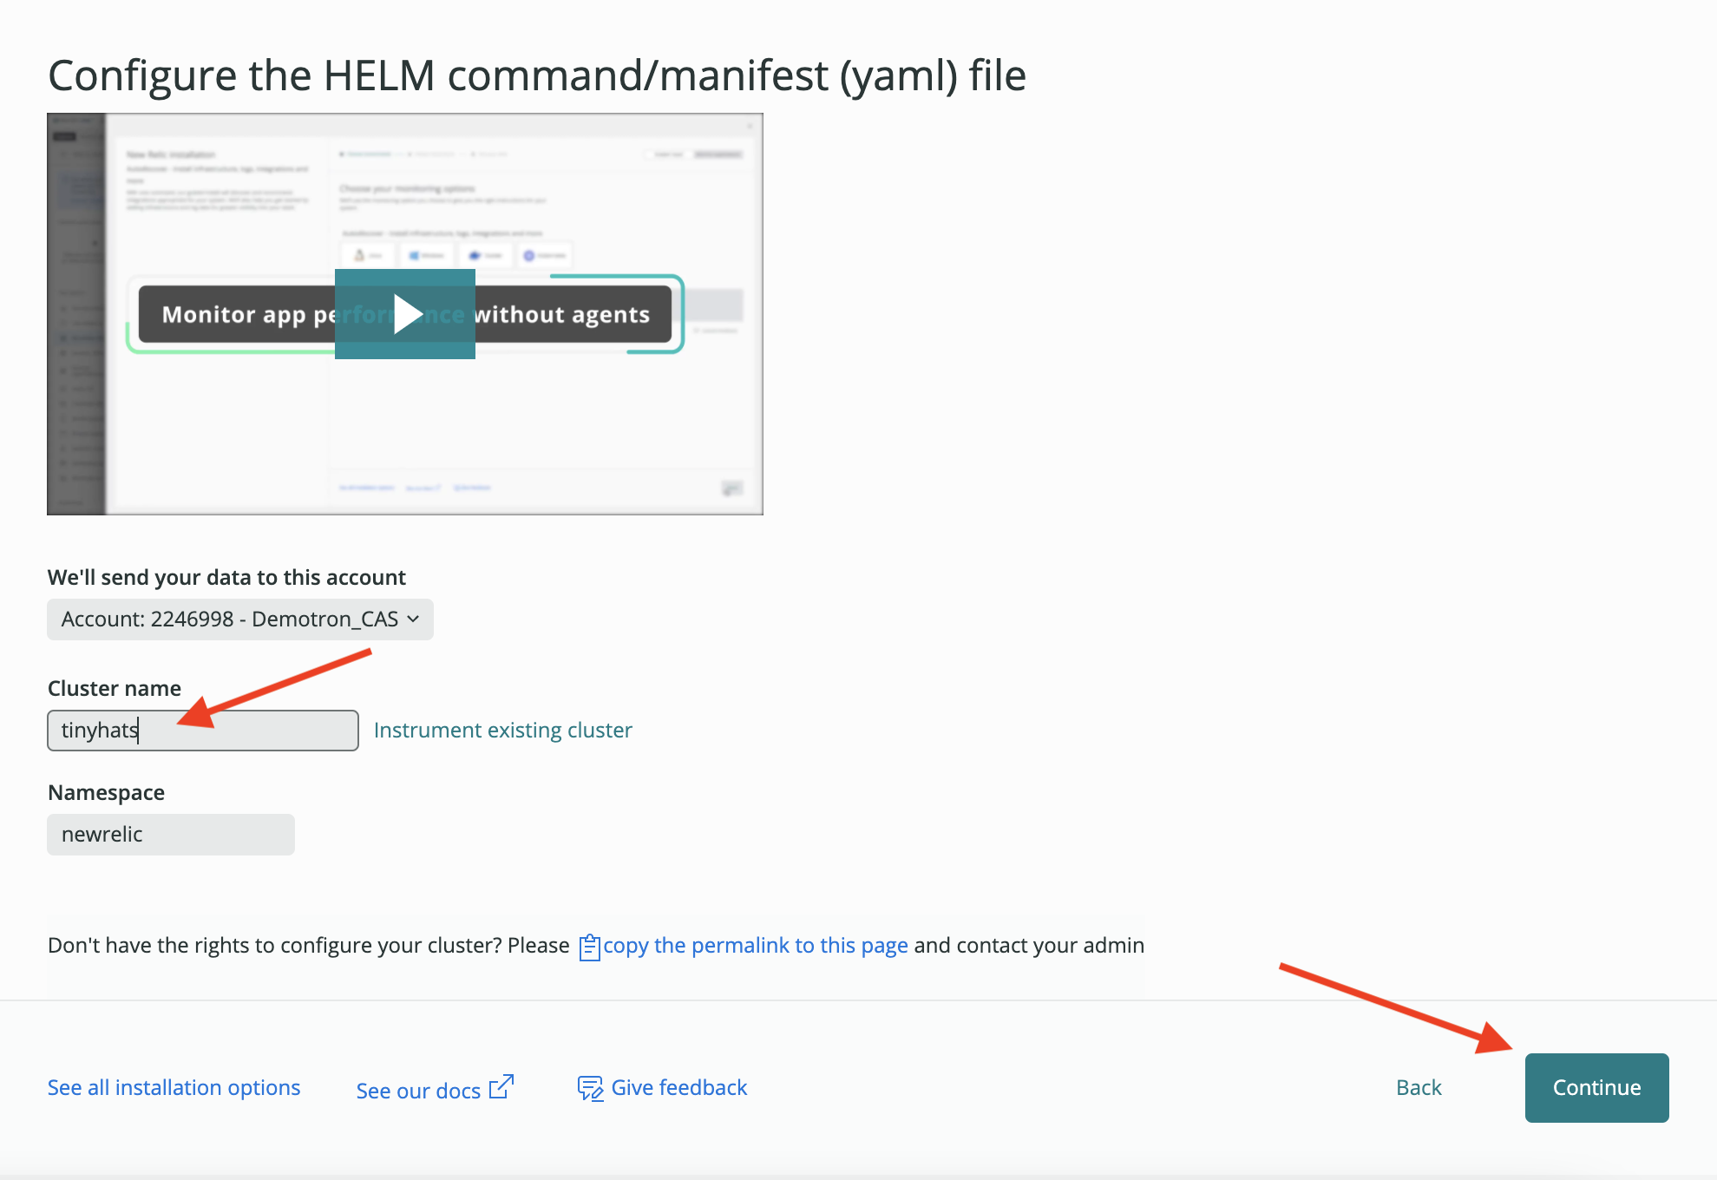Click the blurred sidebar inside the video preview
1717x1180 pixels.
76,314
